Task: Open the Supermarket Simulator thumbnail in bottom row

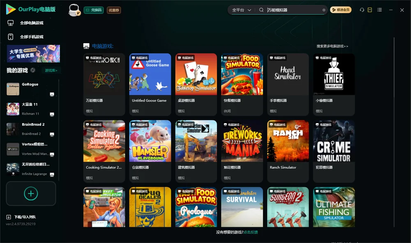Action: coord(104,207)
